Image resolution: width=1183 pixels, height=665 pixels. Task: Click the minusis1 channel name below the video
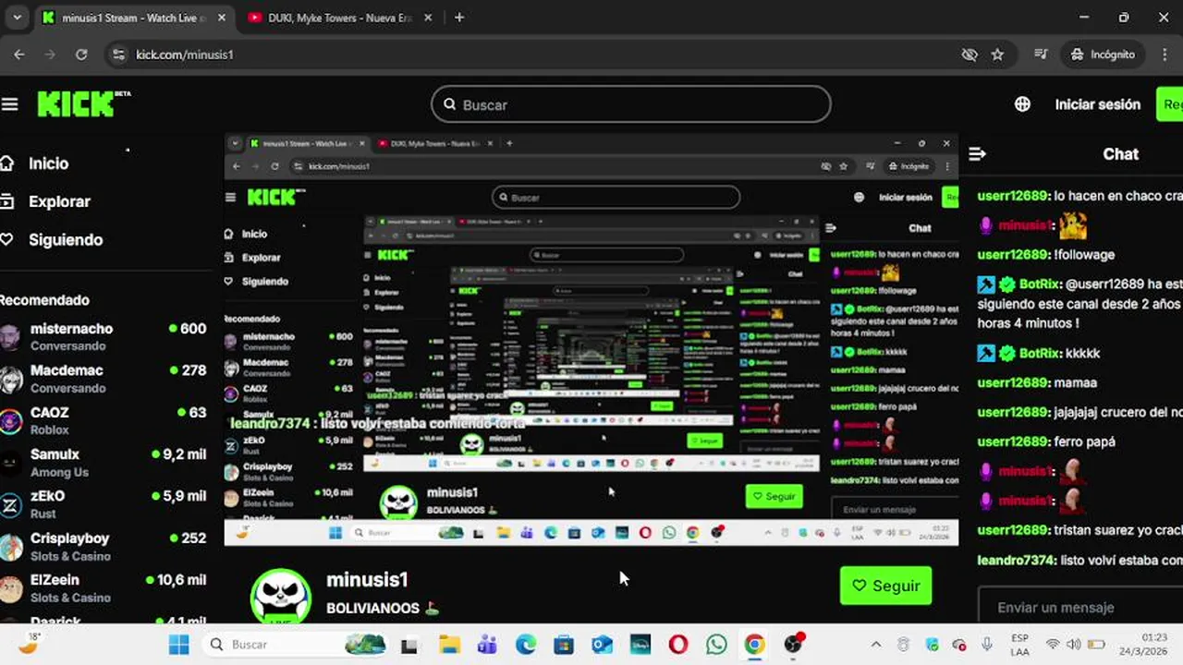coord(367,580)
